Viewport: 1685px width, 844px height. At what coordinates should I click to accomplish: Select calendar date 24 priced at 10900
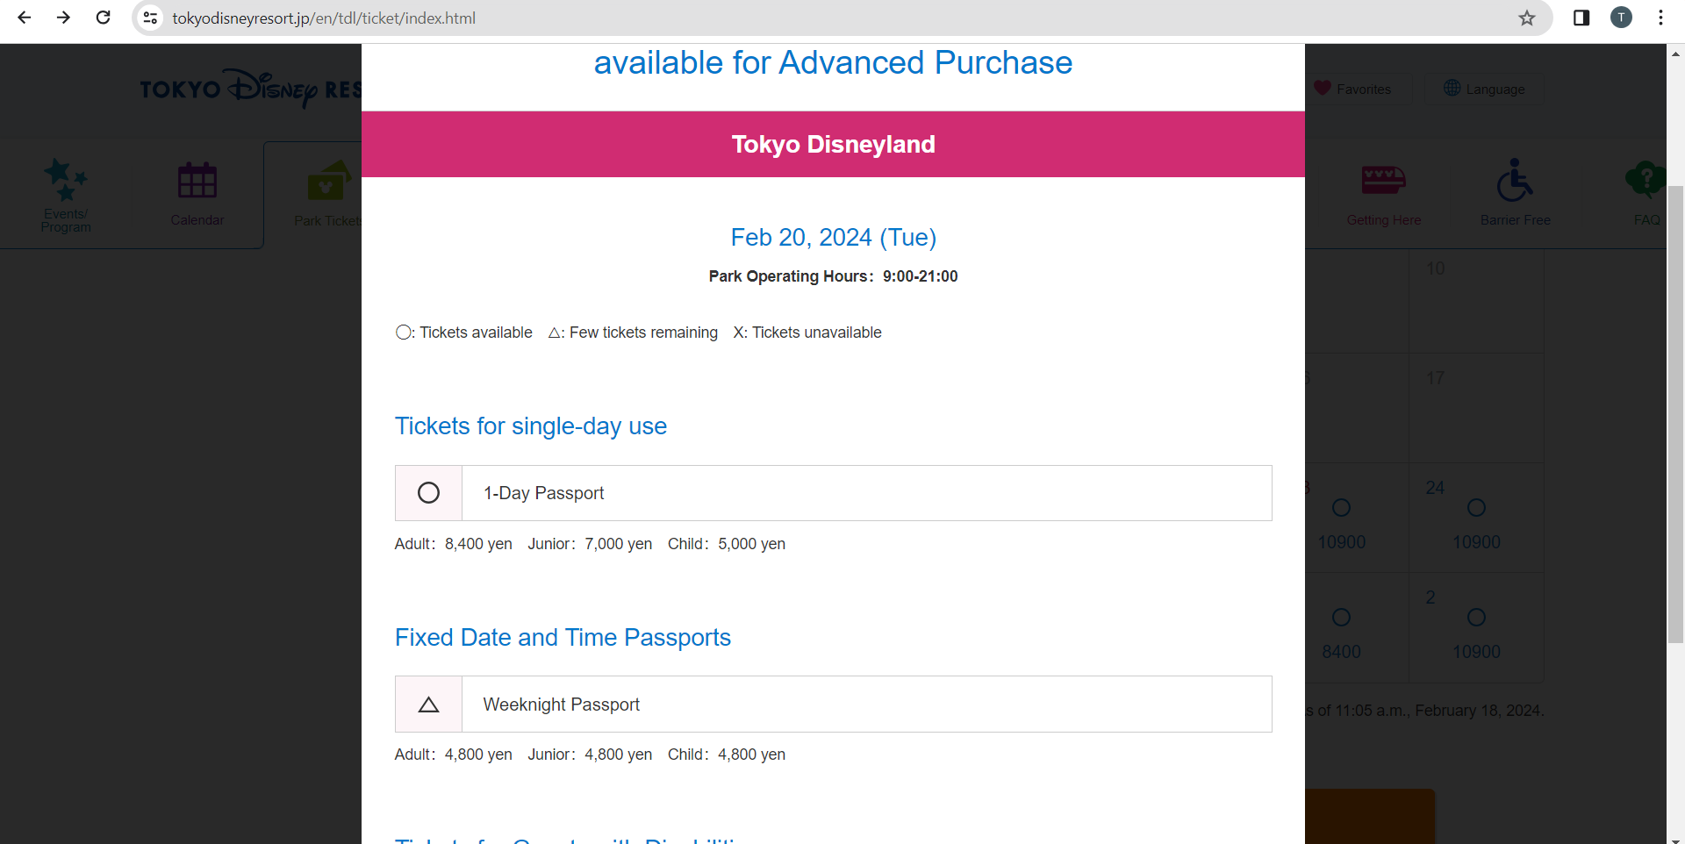coord(1476,518)
